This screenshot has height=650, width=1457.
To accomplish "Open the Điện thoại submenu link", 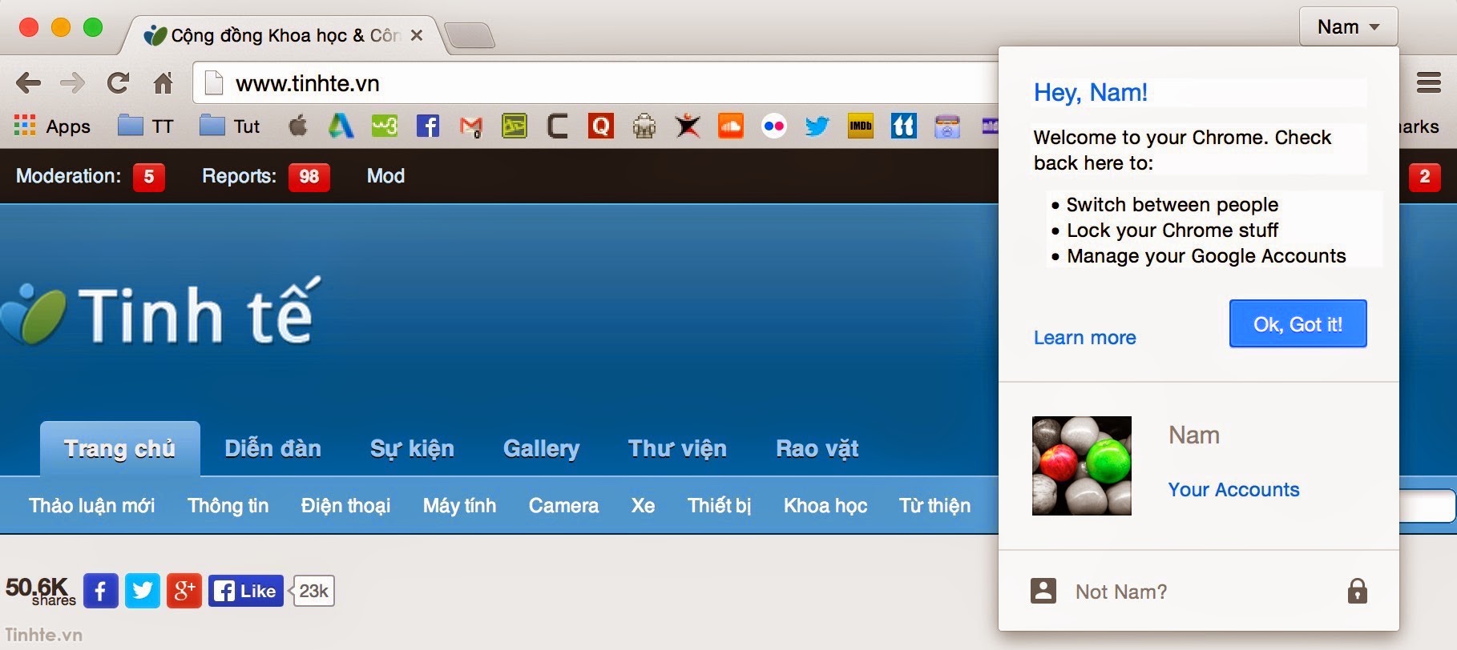I will click(x=345, y=506).
